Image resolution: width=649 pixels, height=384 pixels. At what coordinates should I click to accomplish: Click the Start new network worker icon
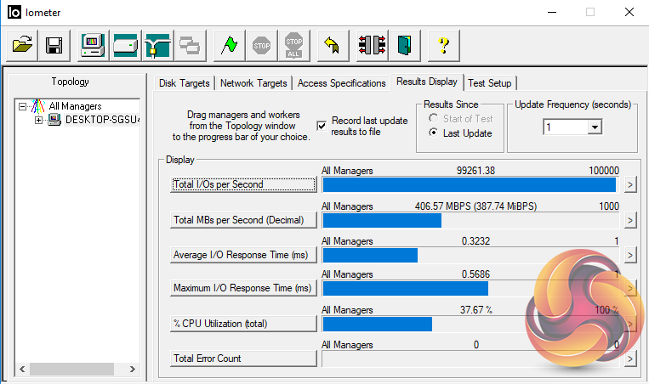(x=157, y=45)
